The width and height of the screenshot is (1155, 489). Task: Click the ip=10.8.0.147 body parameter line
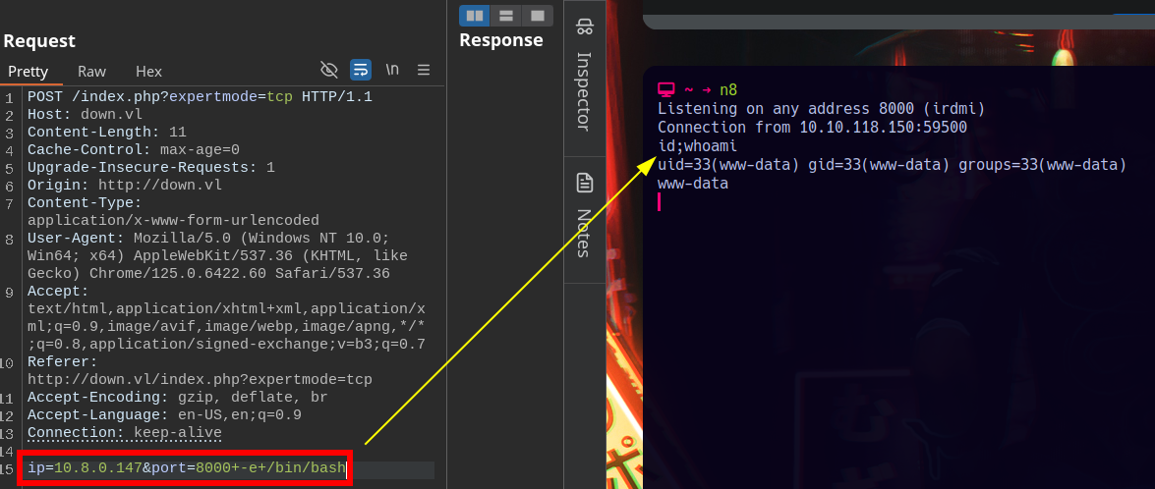187,468
